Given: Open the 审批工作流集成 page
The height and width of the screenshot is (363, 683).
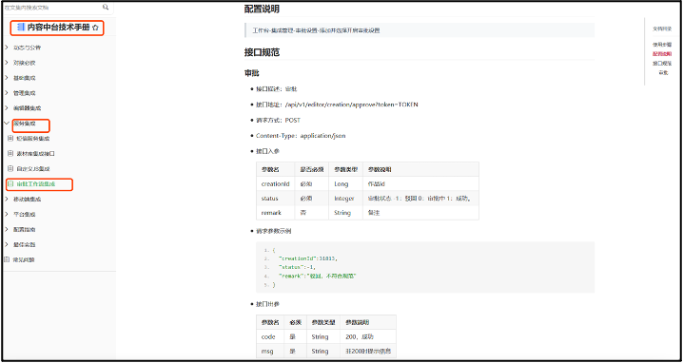Looking at the screenshot, I should point(36,184).
